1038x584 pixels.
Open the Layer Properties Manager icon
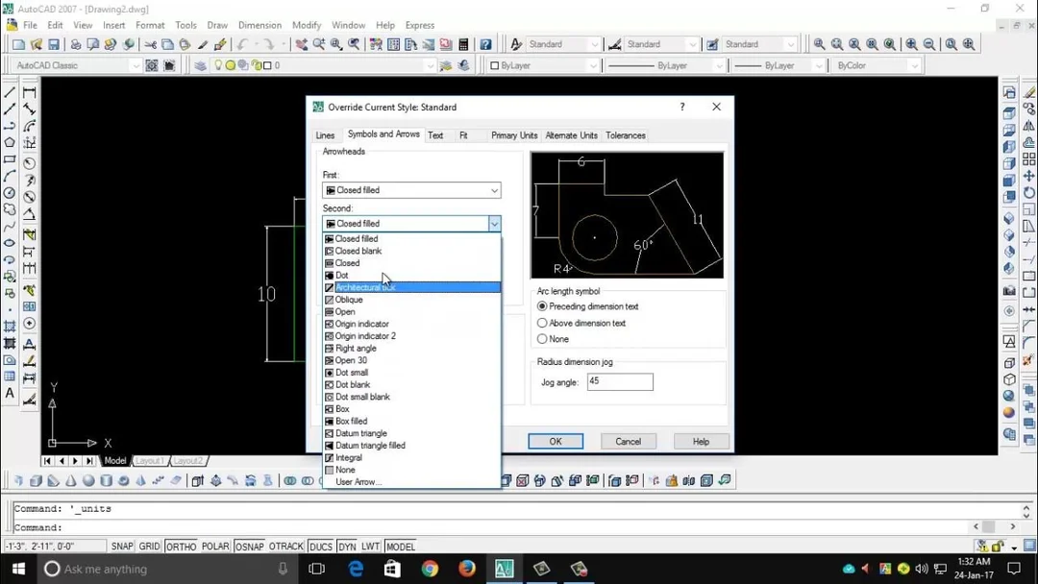[x=201, y=65]
